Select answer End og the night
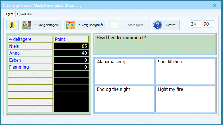The height and width of the screenshot is (125, 223). 124,99
